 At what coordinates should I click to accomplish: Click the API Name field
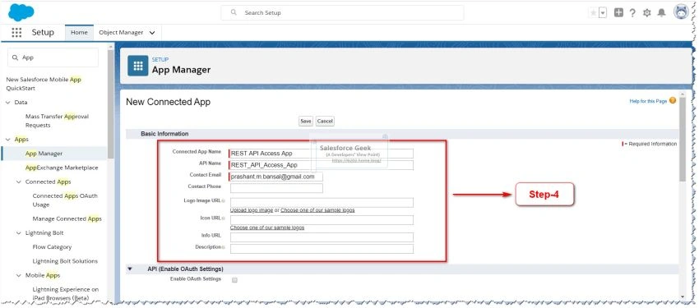[x=322, y=165]
